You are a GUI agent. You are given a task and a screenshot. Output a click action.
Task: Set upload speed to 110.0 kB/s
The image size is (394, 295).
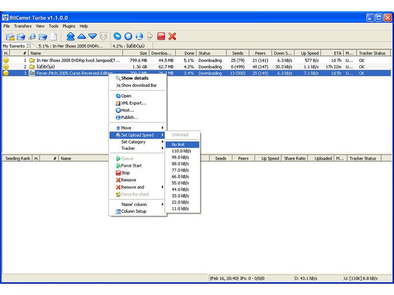pyautogui.click(x=182, y=151)
